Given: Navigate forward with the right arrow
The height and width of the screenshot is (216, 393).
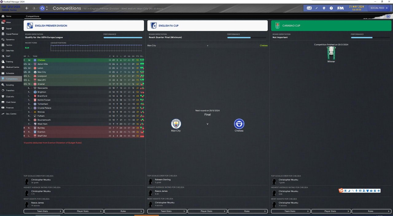Looking at the screenshot, I should click(x=34, y=8).
